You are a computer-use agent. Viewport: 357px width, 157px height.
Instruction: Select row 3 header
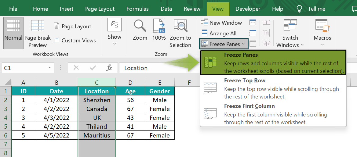click(x=6, y=109)
